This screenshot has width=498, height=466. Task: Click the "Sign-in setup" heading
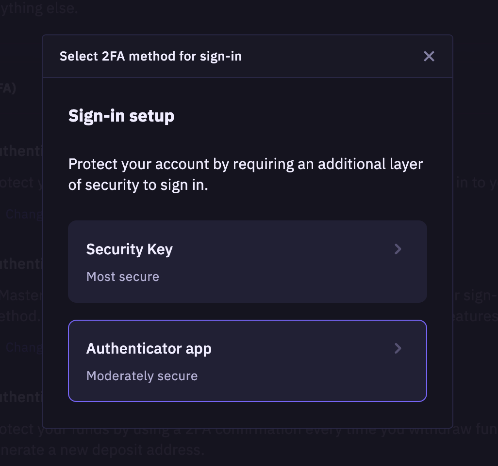pyautogui.click(x=121, y=116)
